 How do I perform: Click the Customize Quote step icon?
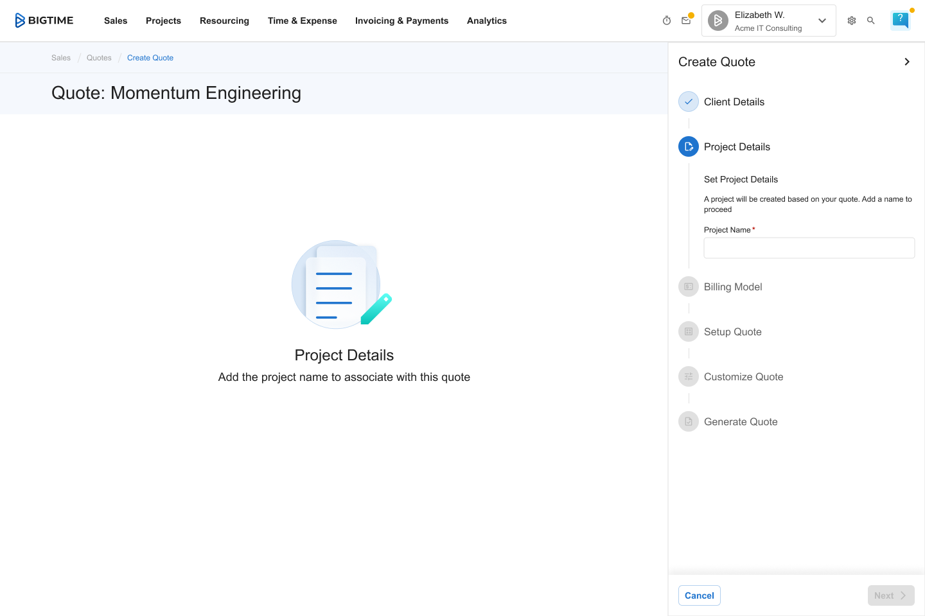click(x=689, y=376)
